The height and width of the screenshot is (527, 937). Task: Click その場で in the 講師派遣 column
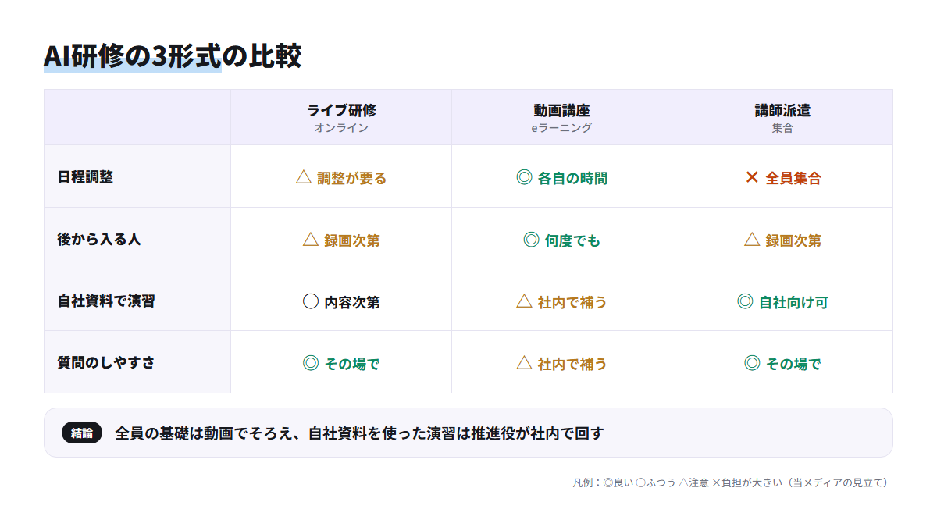pos(793,364)
